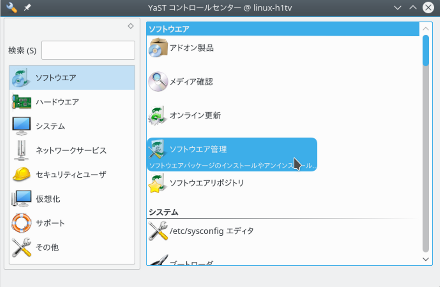
Task: Select その他 category label
Action: [x=47, y=247]
